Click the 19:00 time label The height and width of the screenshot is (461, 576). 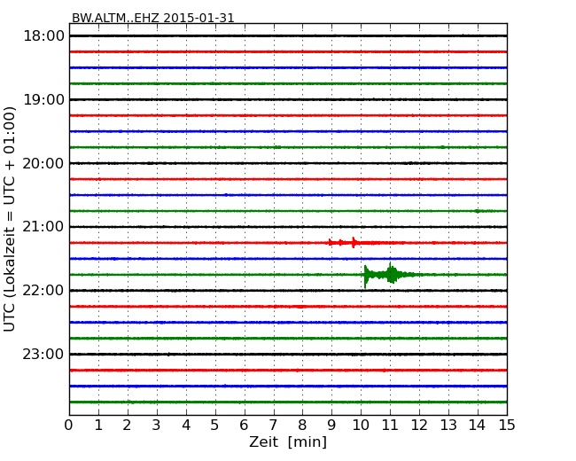pos(43,99)
